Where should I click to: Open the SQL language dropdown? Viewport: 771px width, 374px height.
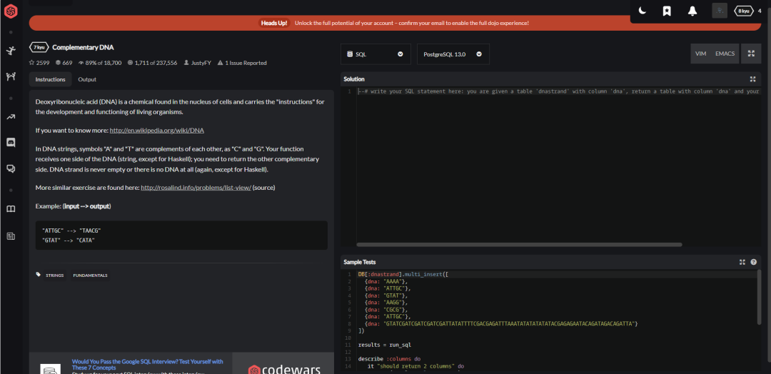376,54
